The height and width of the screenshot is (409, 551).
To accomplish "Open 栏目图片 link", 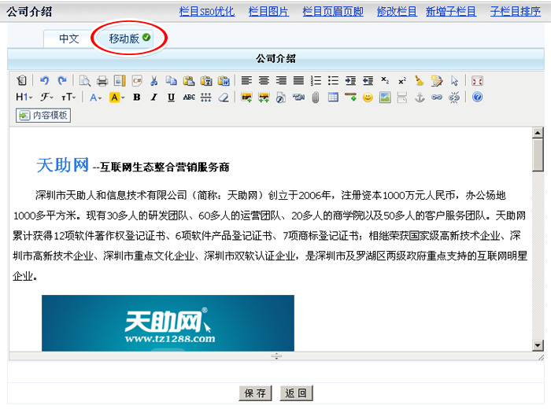I will [268, 12].
